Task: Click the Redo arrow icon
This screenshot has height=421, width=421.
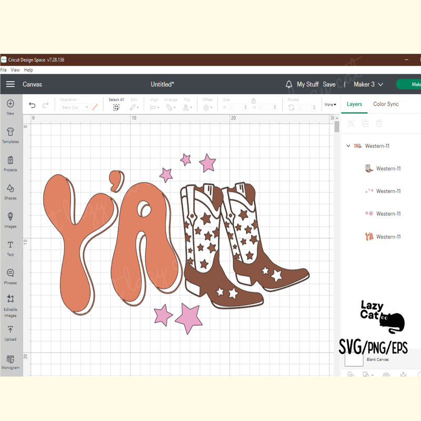Action: [x=45, y=105]
